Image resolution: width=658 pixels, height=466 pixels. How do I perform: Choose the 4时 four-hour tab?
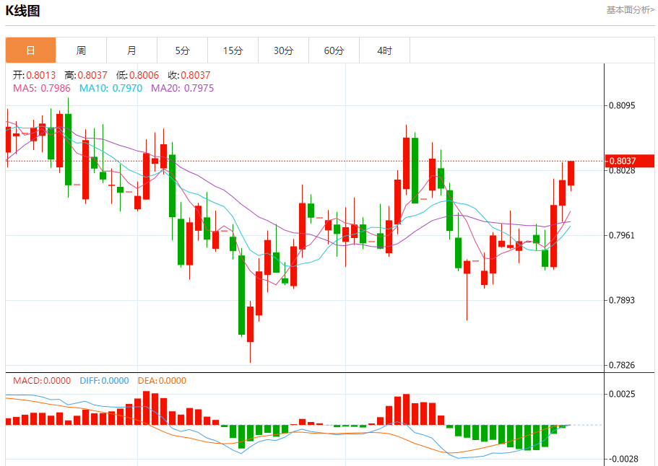pyautogui.click(x=384, y=50)
